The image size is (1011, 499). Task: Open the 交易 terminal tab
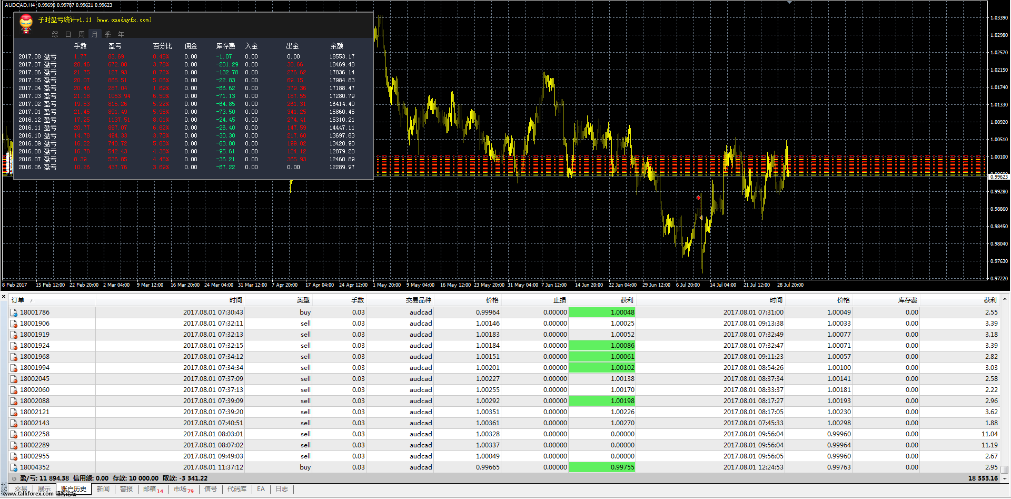pos(21,489)
